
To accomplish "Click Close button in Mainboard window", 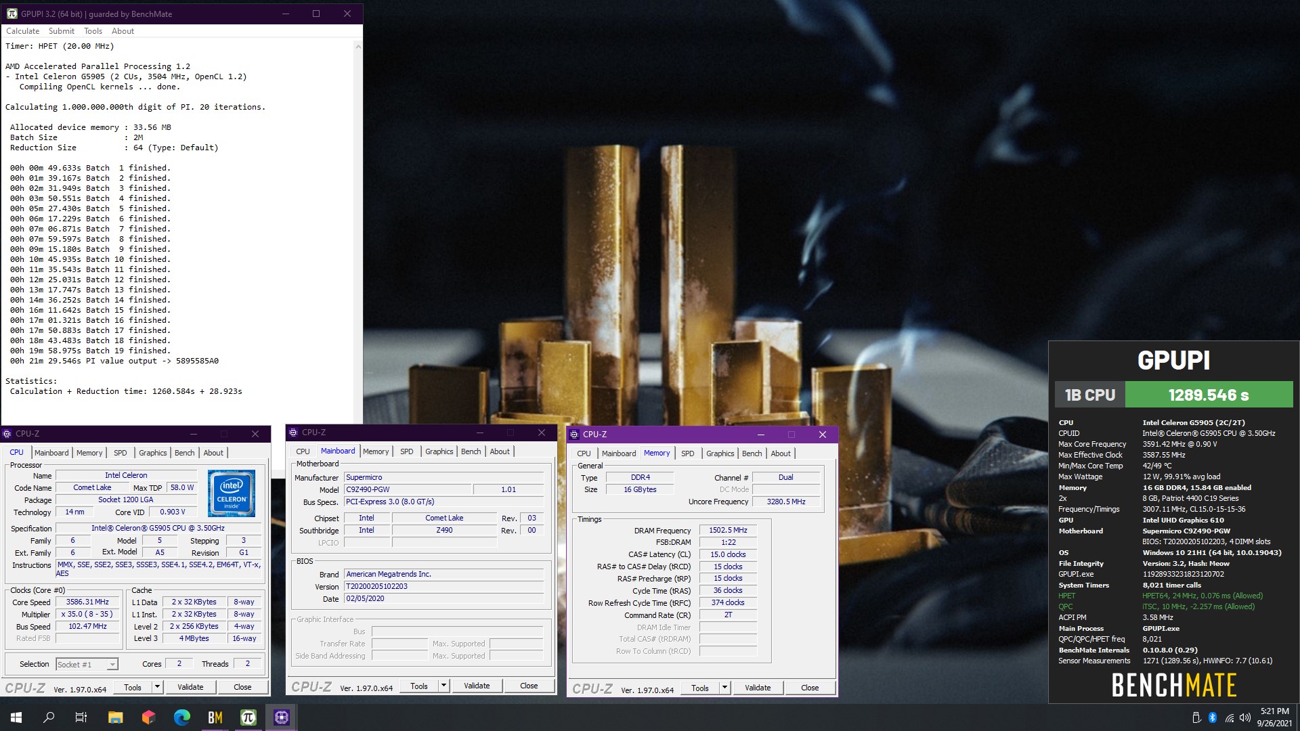I will tap(529, 686).
